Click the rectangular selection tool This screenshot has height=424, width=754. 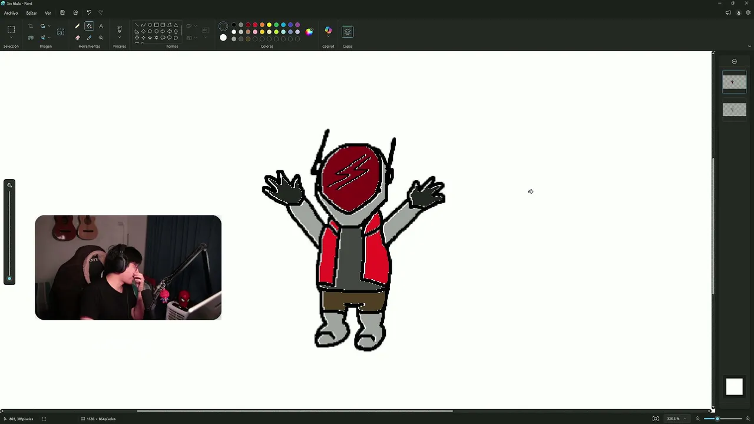(11, 29)
